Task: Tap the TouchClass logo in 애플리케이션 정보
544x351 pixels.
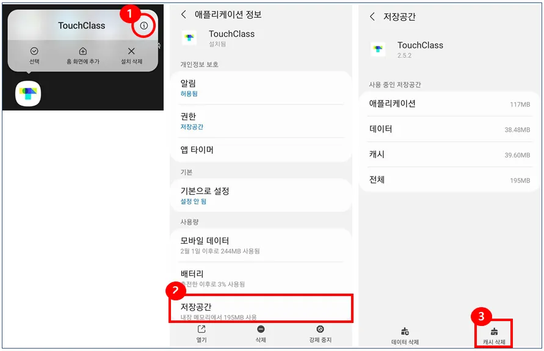Action: click(189, 37)
